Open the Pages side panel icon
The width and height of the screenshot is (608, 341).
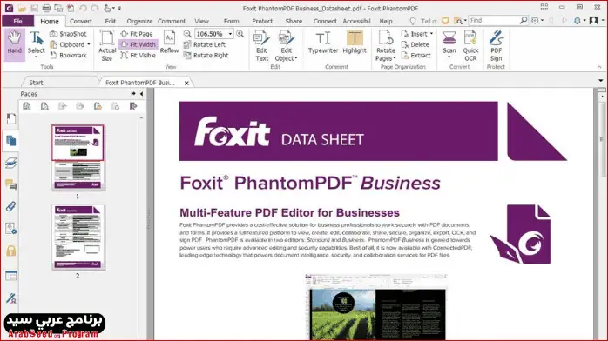10,141
